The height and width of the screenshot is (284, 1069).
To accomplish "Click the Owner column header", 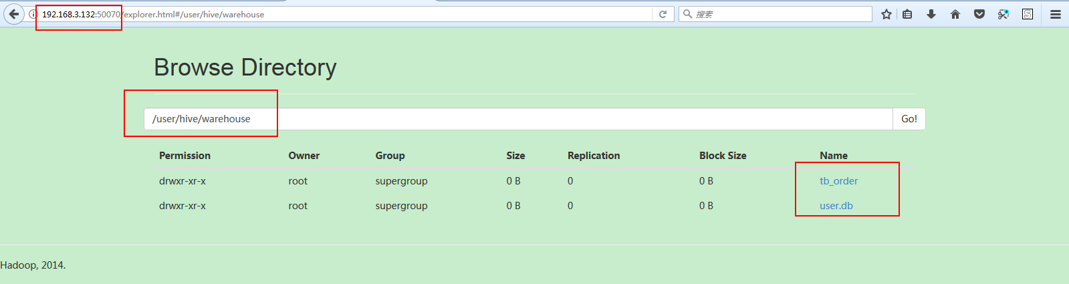I will 304,156.
